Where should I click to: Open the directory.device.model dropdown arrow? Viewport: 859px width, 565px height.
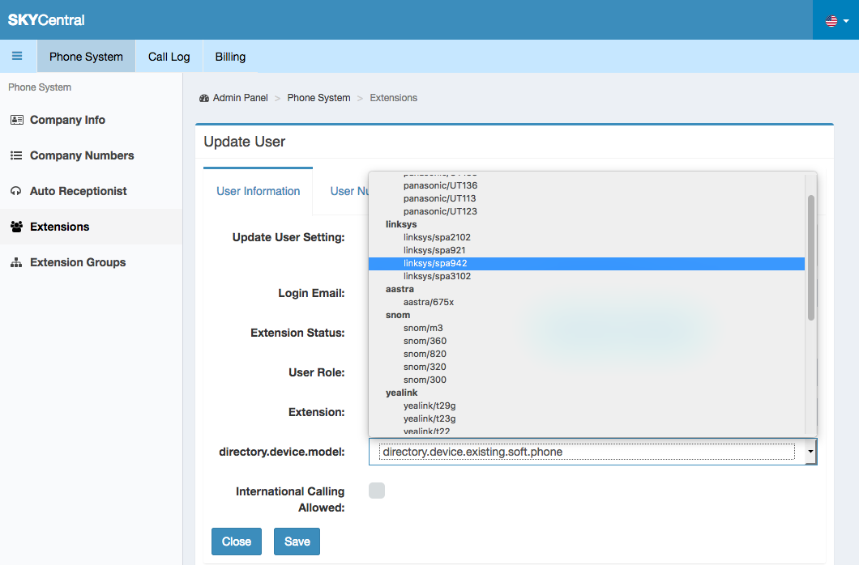click(810, 452)
